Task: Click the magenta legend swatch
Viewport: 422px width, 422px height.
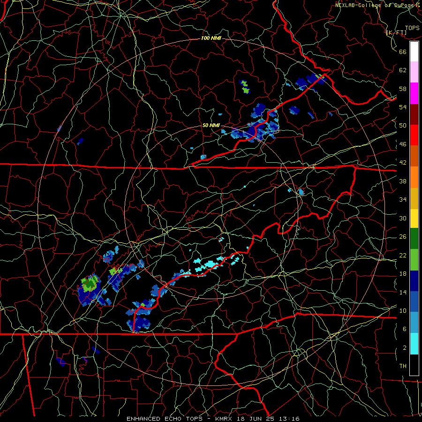Action: click(x=414, y=93)
